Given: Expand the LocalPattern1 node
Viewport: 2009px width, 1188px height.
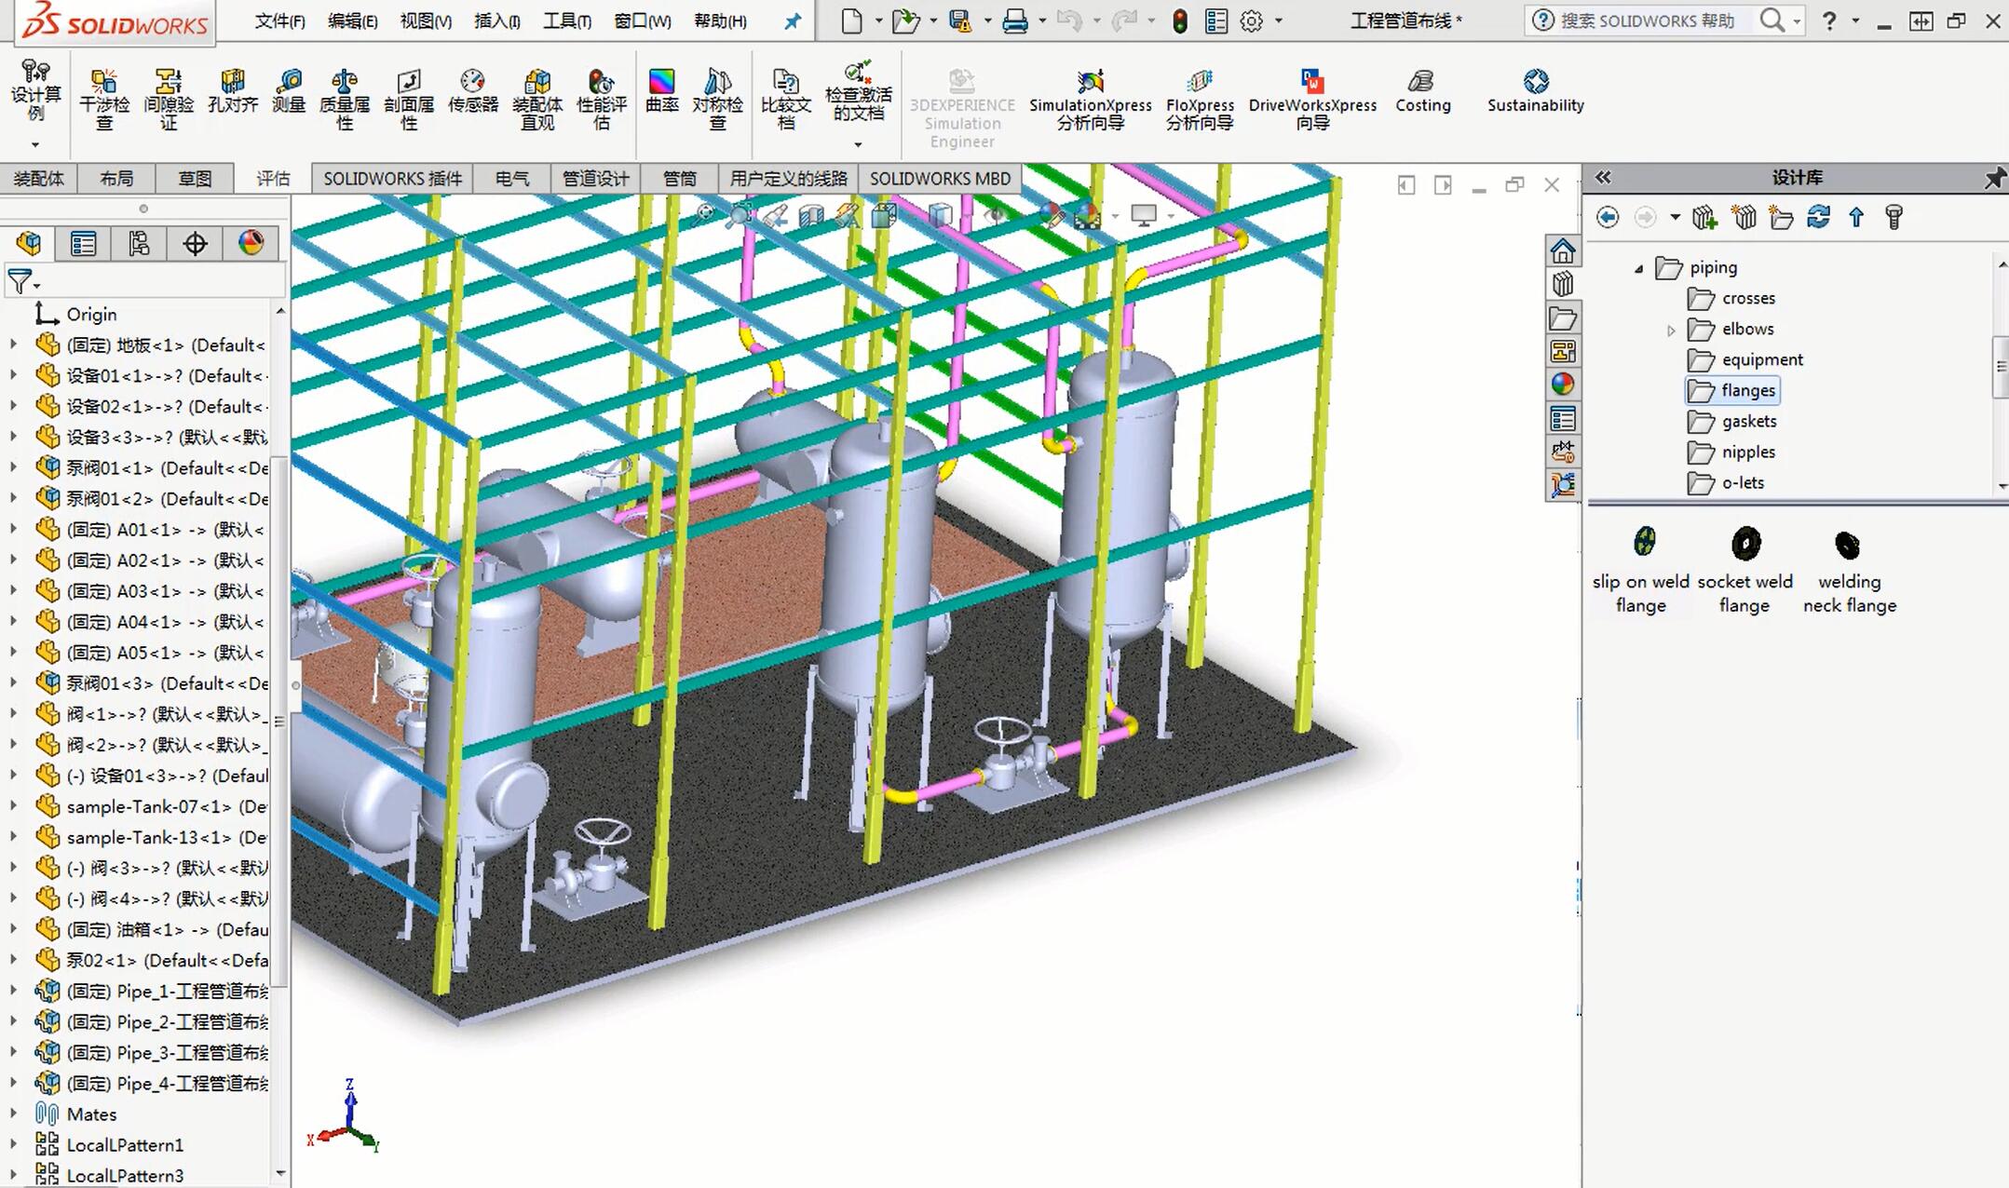Looking at the screenshot, I should tap(13, 1143).
